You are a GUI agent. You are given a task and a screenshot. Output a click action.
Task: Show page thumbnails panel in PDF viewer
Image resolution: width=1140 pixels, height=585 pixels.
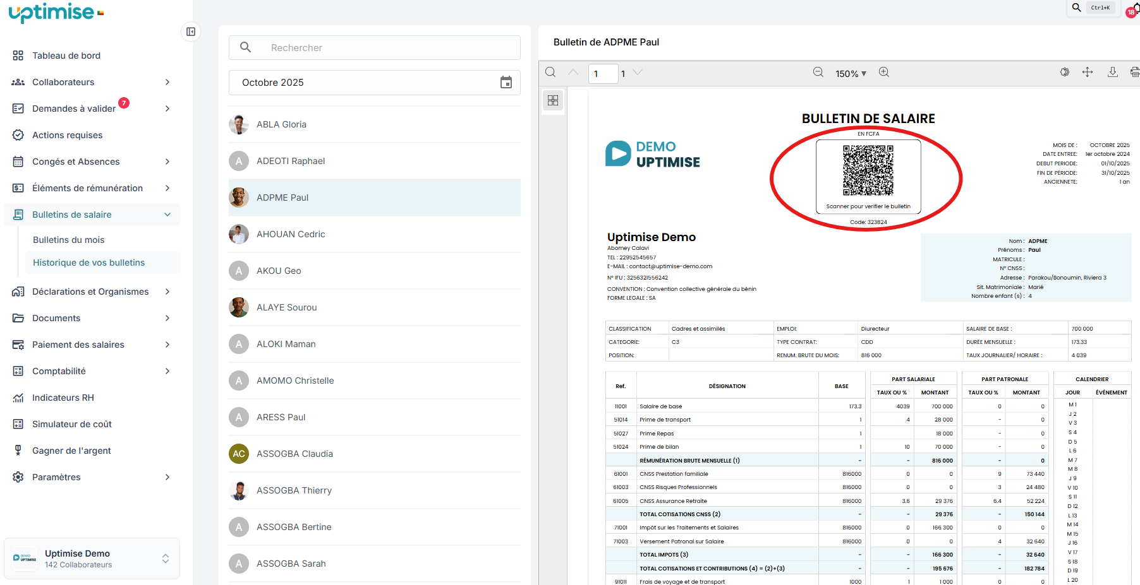[553, 100]
